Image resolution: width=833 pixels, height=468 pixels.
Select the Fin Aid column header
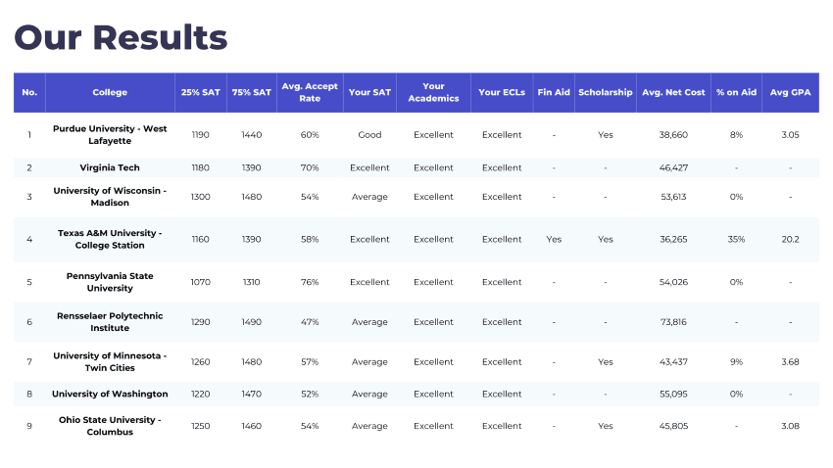(x=554, y=92)
